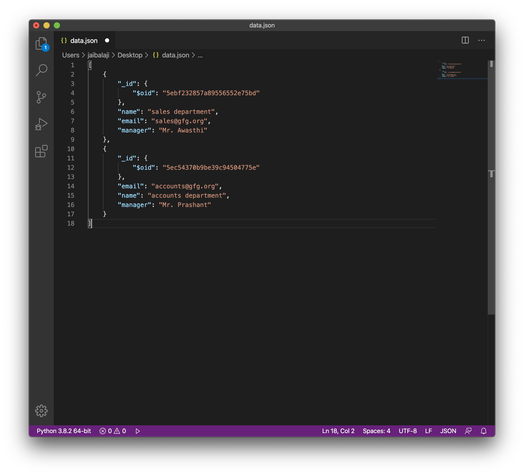Screen dimensions: 524x475
Task: Click the notifications bell in status bar
Action: [x=483, y=431]
